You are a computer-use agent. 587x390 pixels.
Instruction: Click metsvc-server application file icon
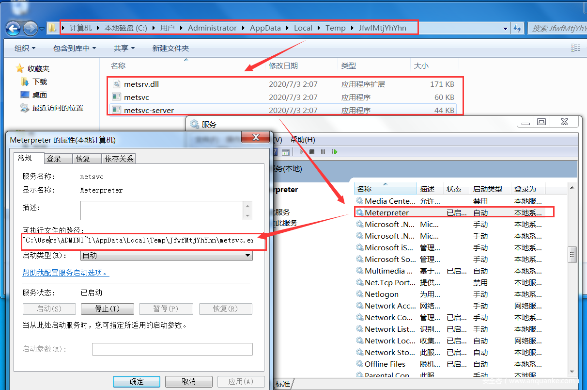pos(116,110)
